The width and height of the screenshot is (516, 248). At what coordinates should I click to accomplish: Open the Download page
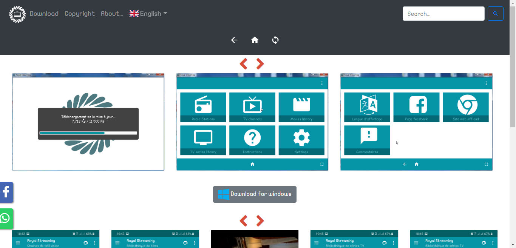tap(44, 14)
